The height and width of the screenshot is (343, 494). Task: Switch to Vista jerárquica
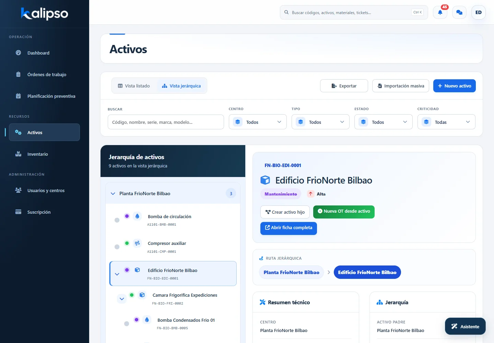[181, 86]
